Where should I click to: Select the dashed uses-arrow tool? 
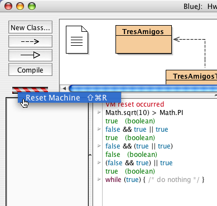[x=30, y=41]
